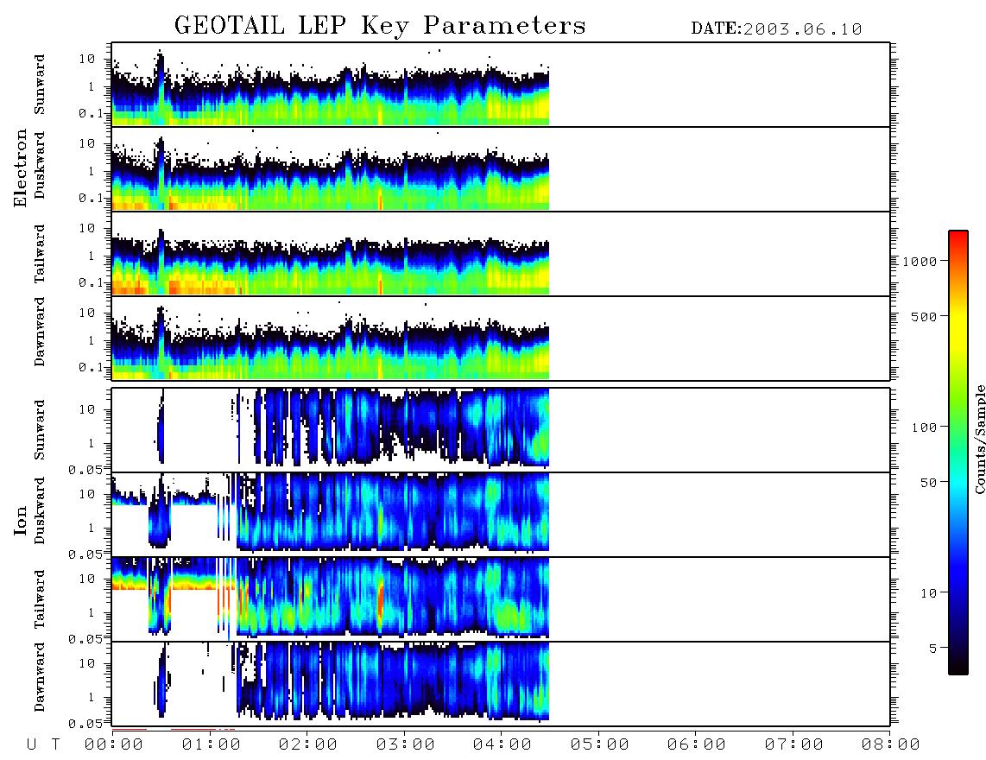Screen dimensions: 986x760
Task: Click the 06:00 time tick label
Action: click(697, 745)
